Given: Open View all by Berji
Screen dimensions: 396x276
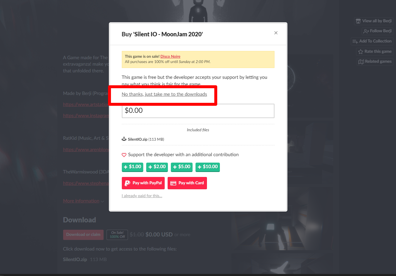Looking at the screenshot, I should pyautogui.click(x=373, y=21).
